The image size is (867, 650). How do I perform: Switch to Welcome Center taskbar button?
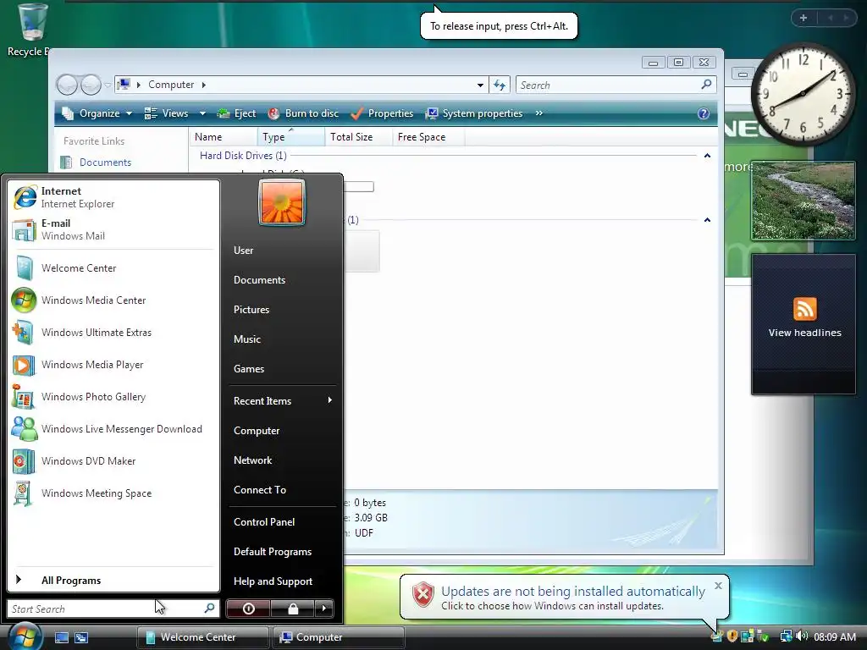coord(202,637)
